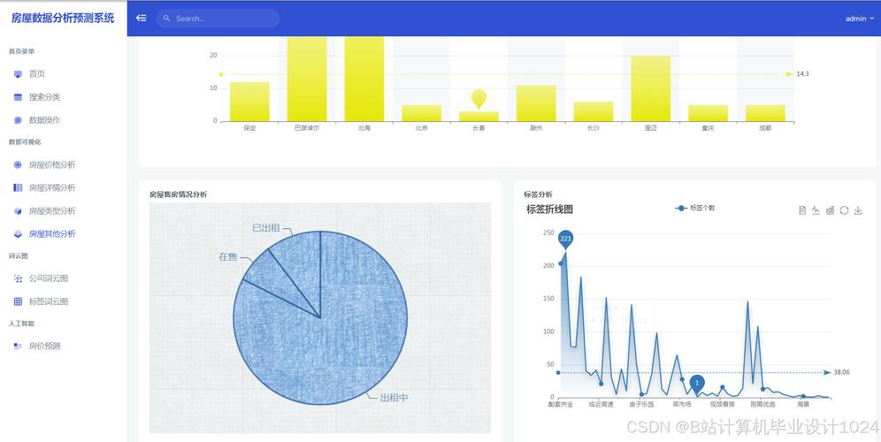881x442 pixels.
Task: Click the 房屋数据分析预测系统 logo title
Action: point(63,18)
